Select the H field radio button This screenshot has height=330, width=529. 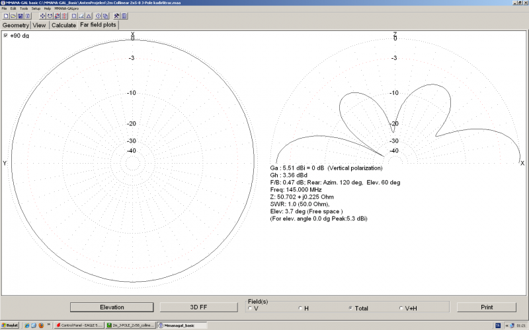(300, 308)
